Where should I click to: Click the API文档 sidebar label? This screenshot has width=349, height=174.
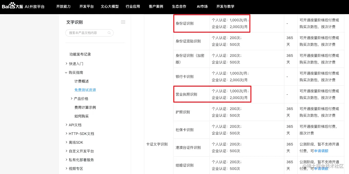click(x=75, y=125)
